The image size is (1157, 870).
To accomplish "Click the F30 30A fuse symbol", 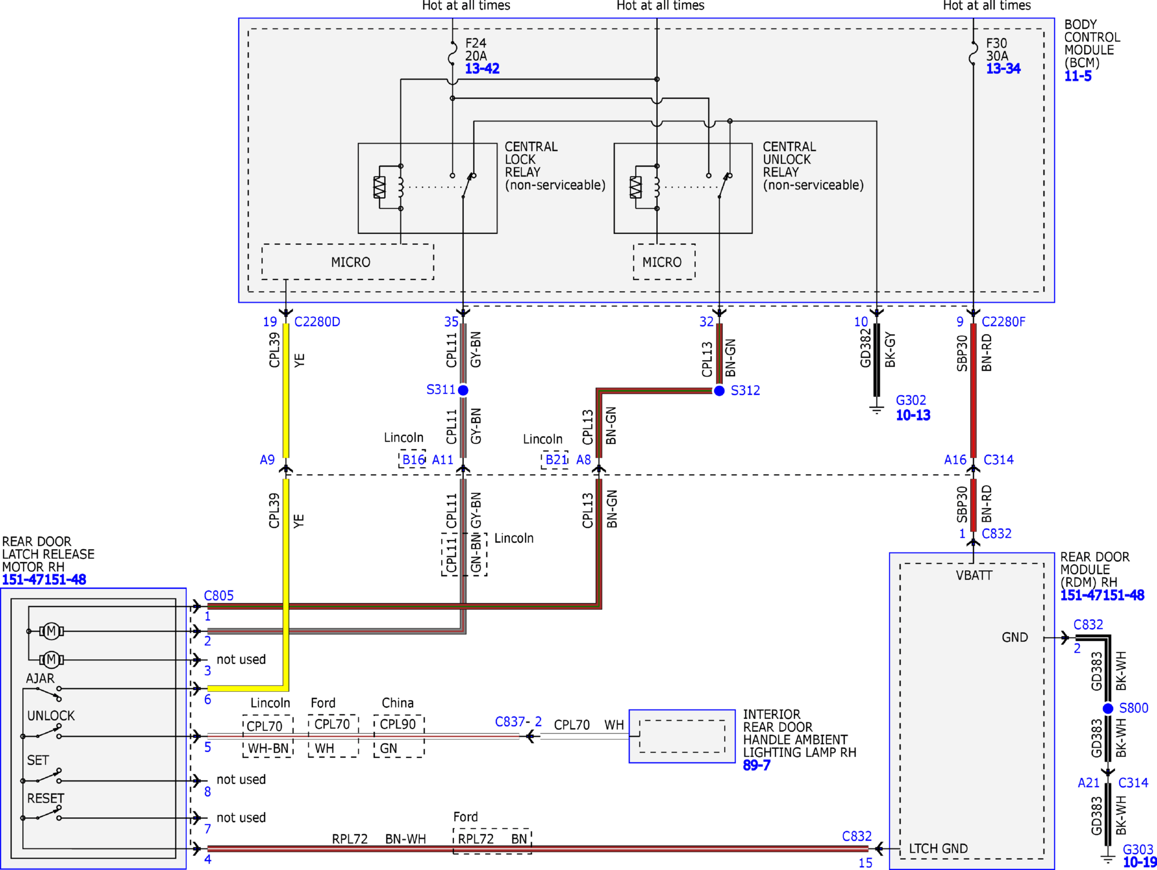I will (x=973, y=54).
